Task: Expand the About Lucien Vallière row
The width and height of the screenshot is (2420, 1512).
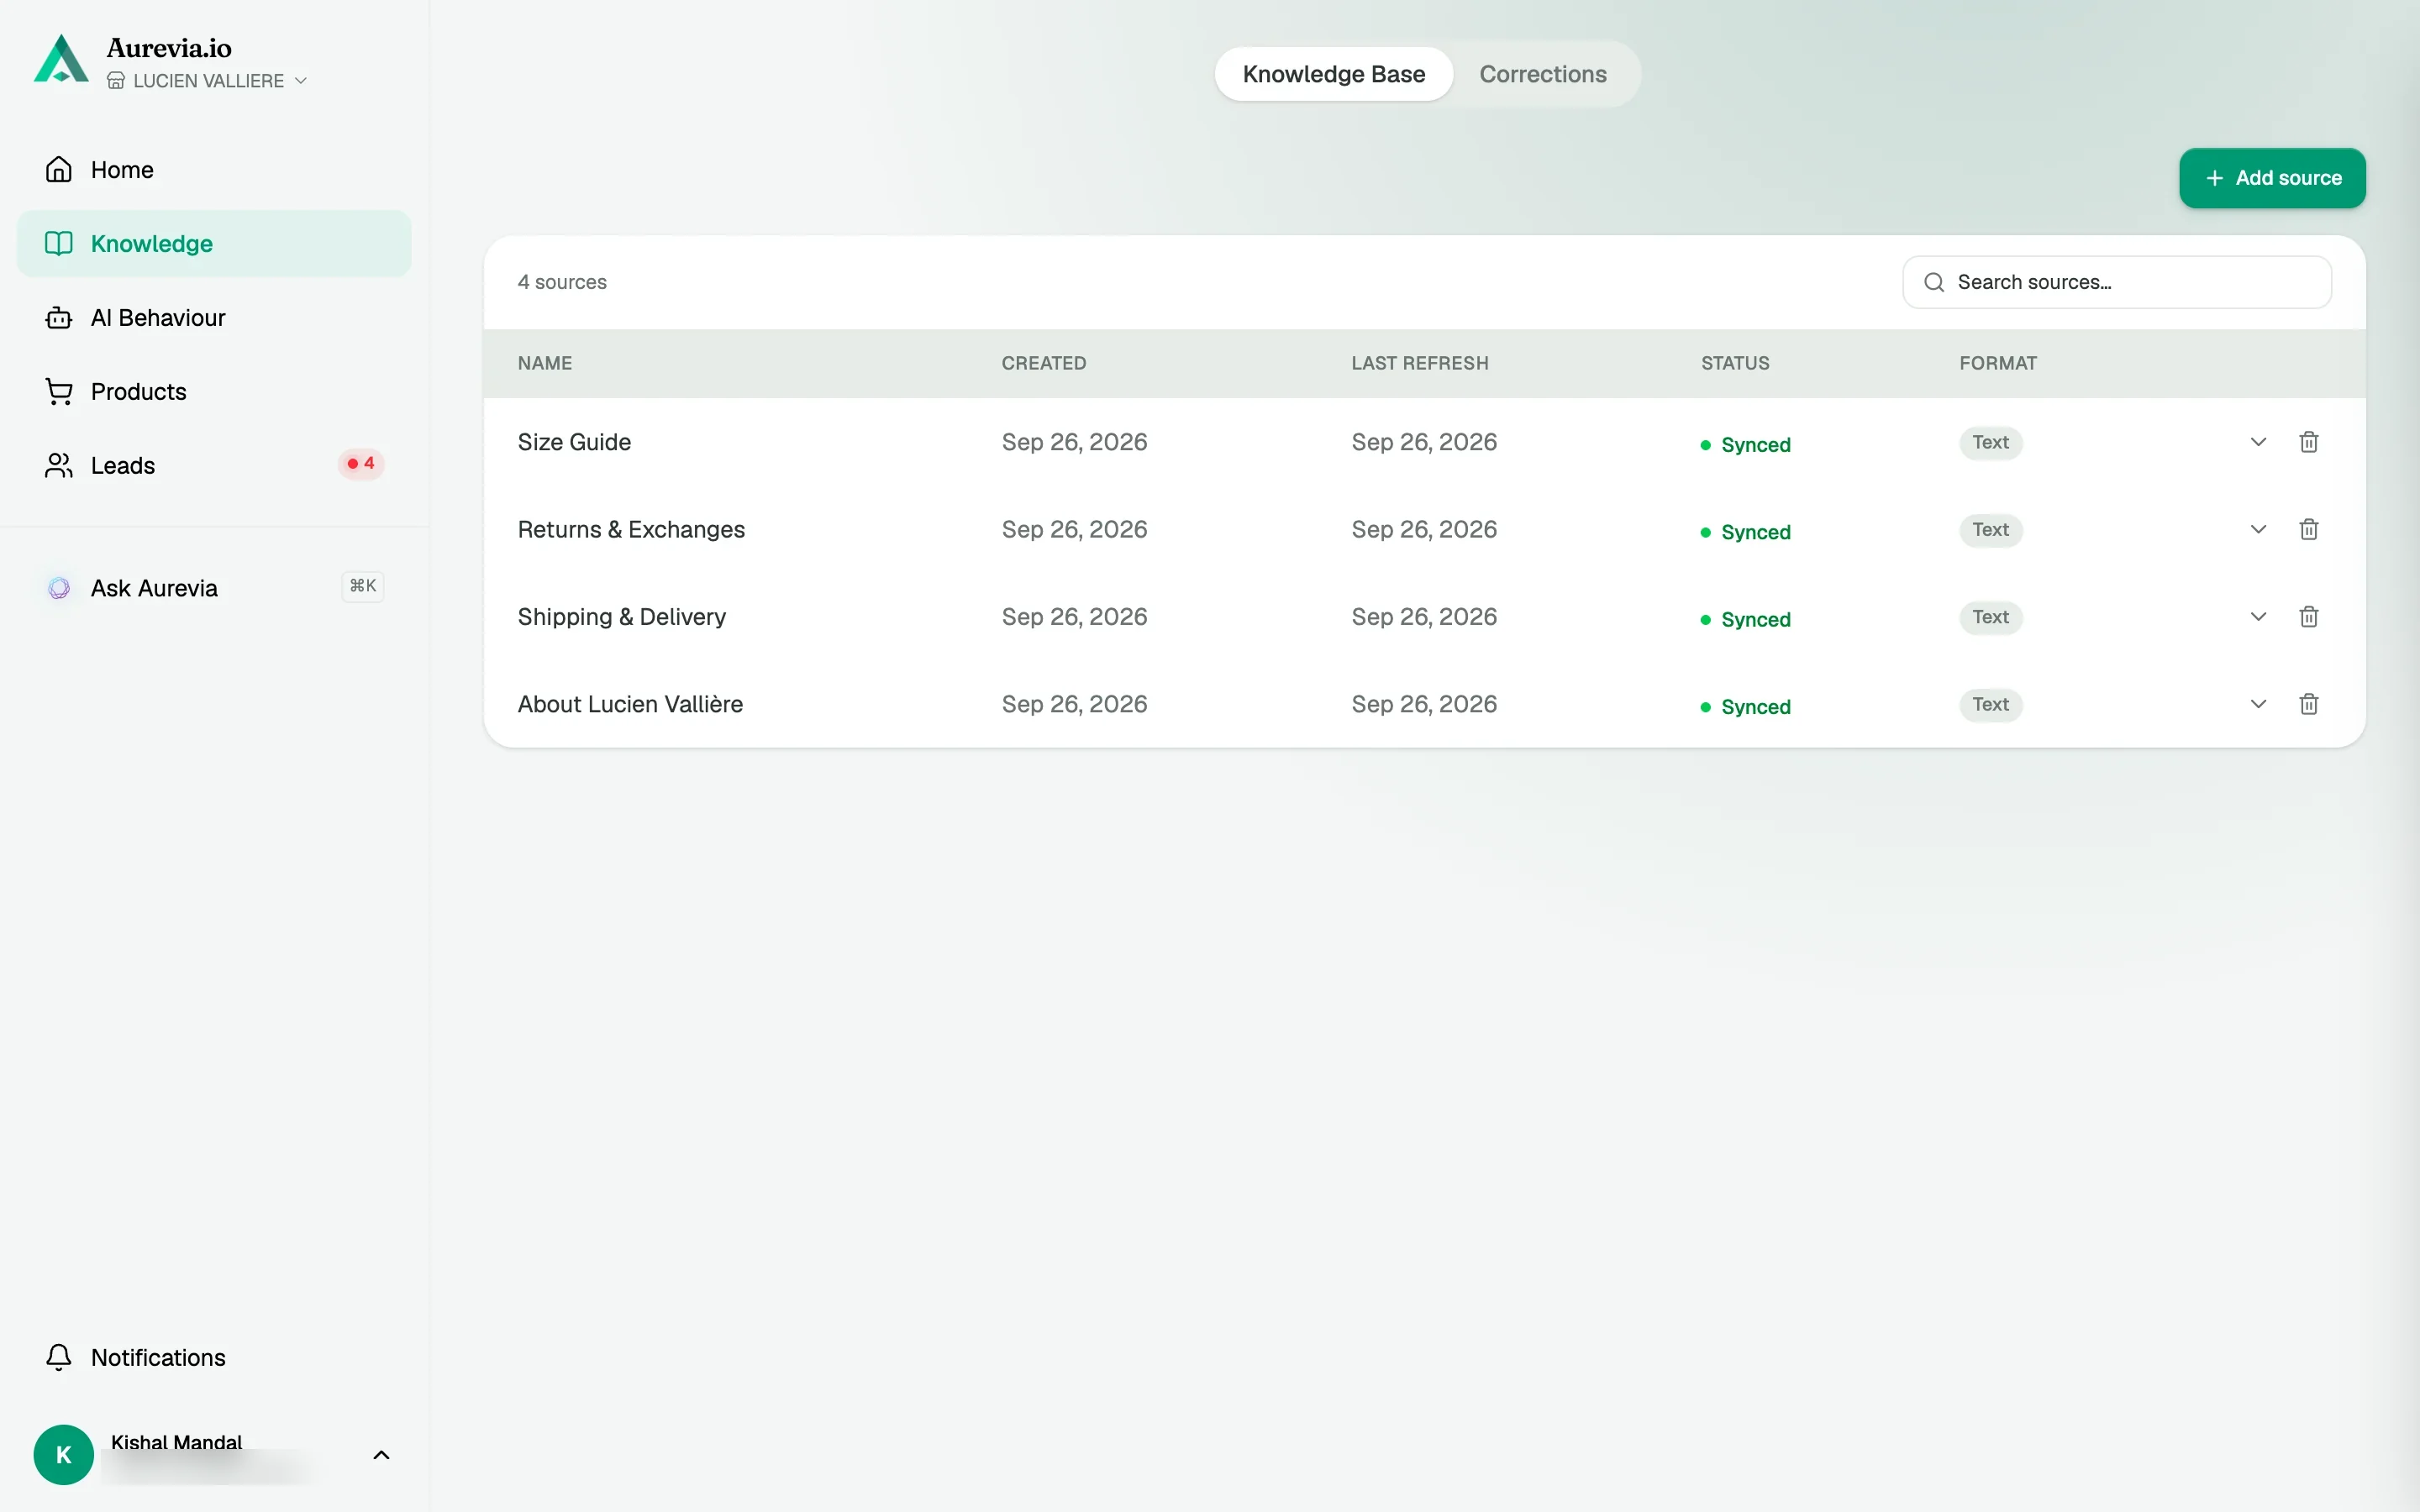Action: (2258, 704)
